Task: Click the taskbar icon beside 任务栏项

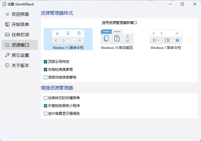Action: (7, 35)
